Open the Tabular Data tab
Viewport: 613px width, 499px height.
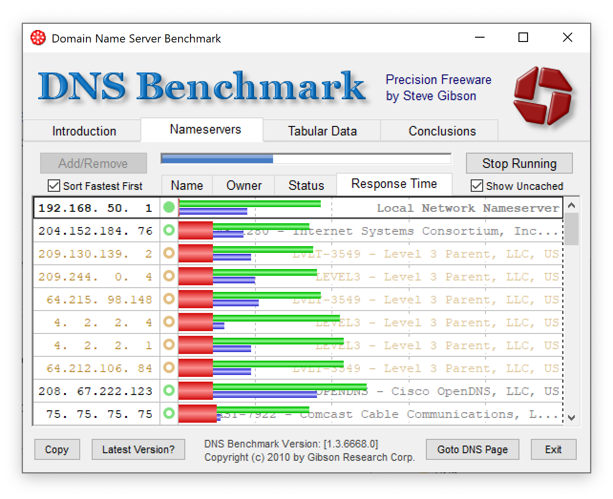322,131
